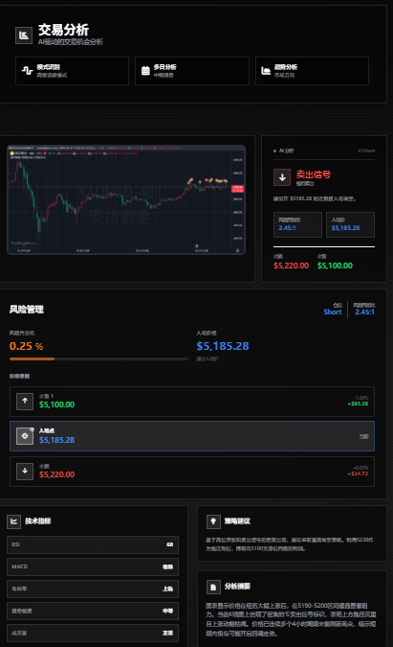Click the red +$34.72 figure

358,474
